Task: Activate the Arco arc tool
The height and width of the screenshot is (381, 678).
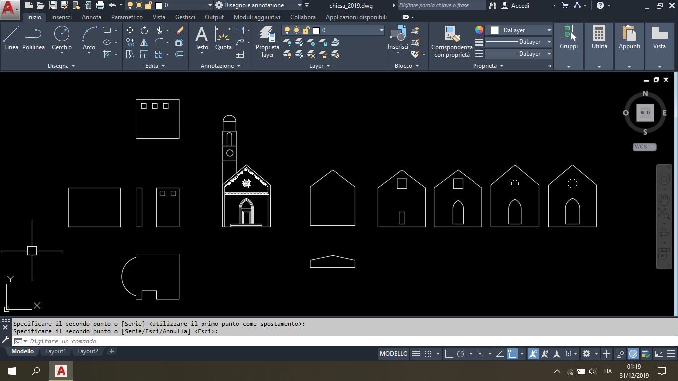Action: coord(89,39)
